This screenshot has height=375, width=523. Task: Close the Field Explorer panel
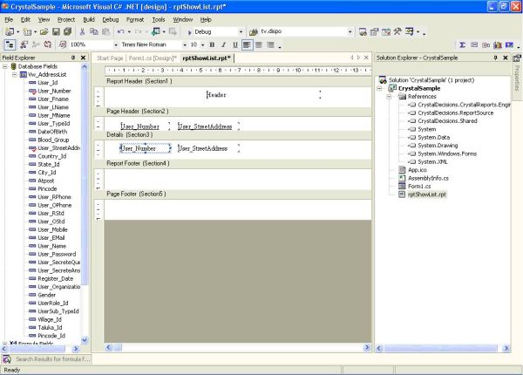[x=84, y=58]
